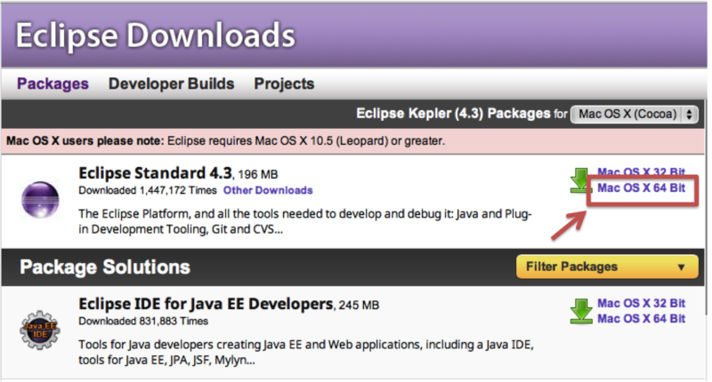712x382 pixels.
Task: Click the Mac OS X users please note text
Action: point(85,141)
